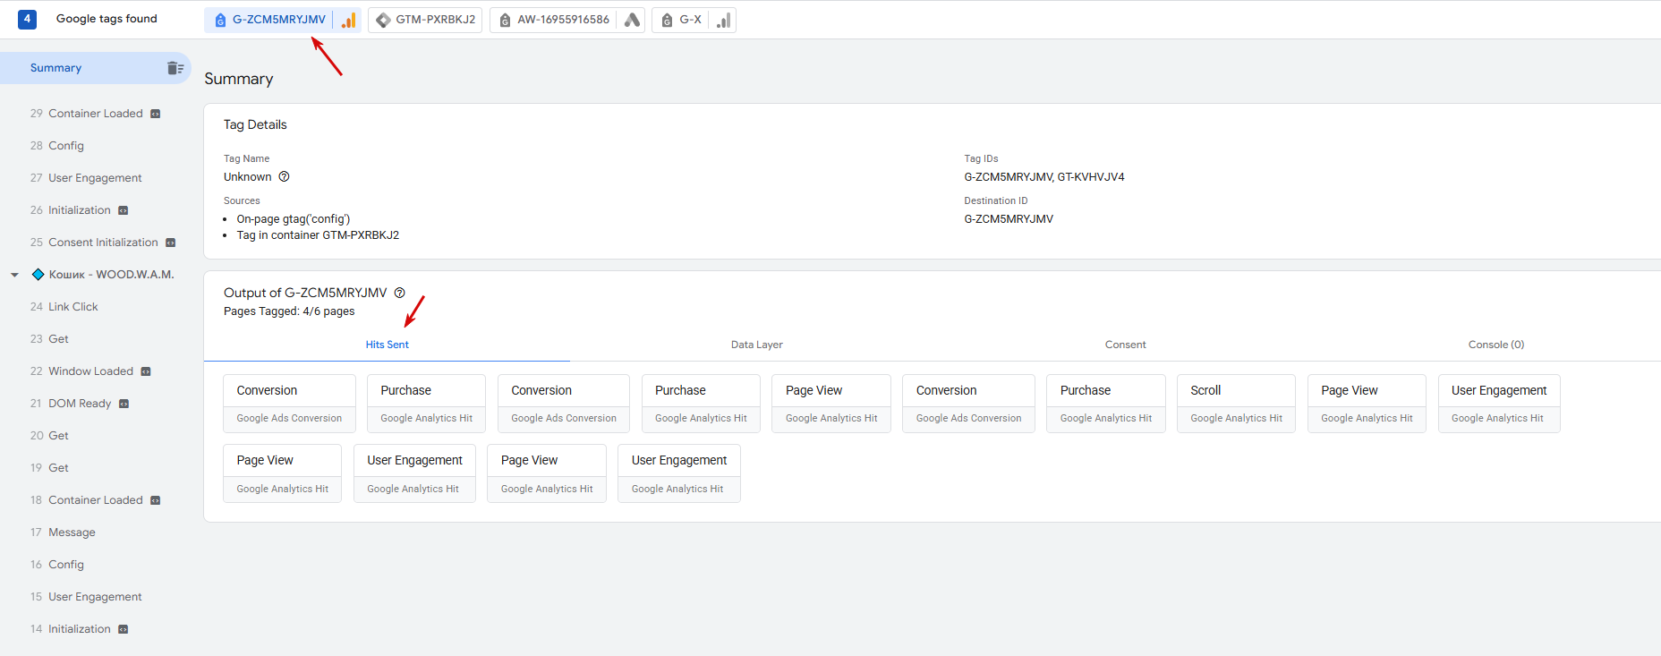This screenshot has height=656, width=1661.
Task: Click the clear events icon beside Summary
Action: (x=175, y=68)
